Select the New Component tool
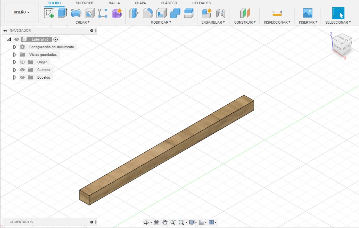 [x=206, y=13]
